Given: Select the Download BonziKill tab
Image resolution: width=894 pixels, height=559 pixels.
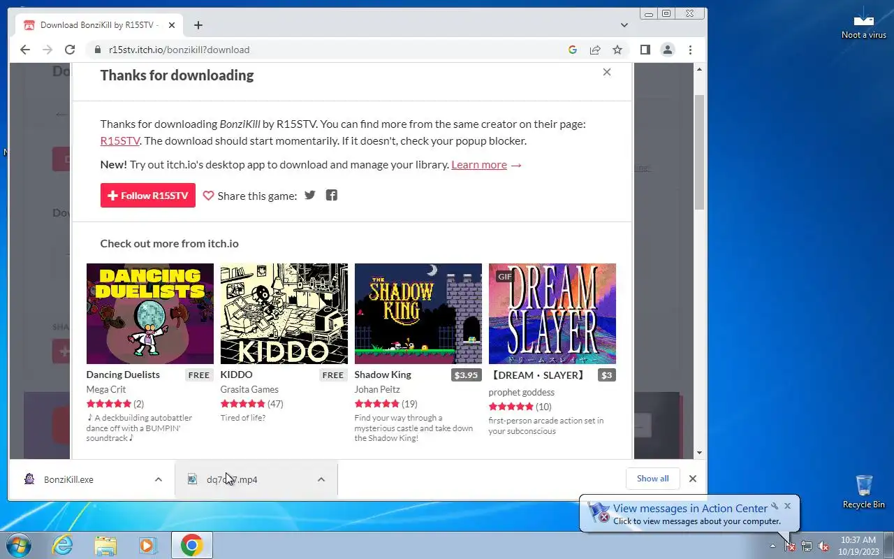Looking at the screenshot, I should [x=101, y=25].
